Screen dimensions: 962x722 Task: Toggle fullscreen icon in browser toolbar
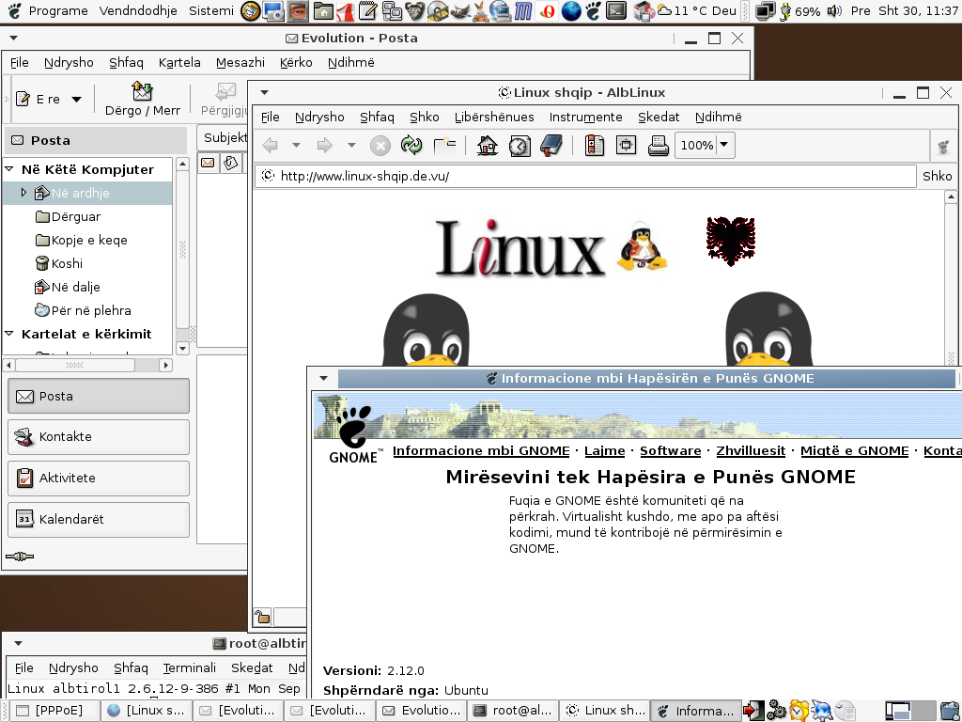coord(626,146)
